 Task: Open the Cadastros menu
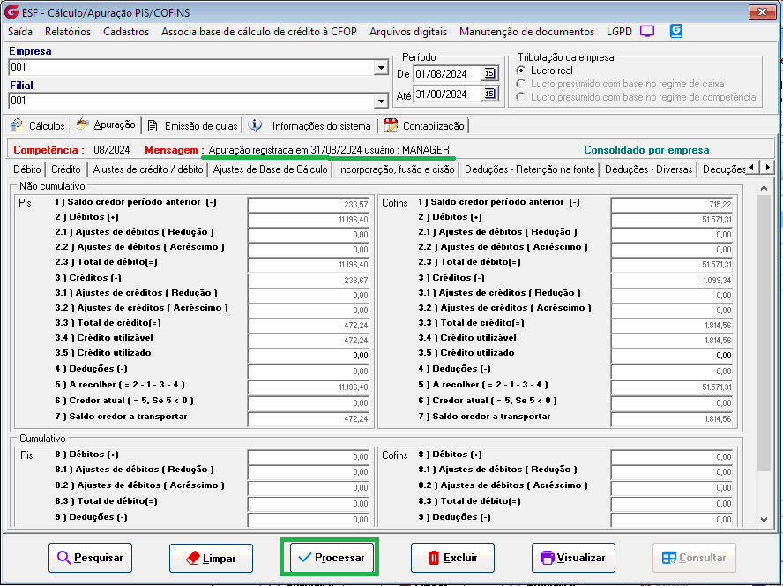tap(126, 32)
